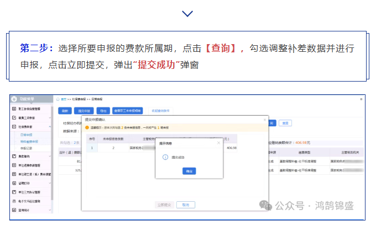This screenshot has width=376, height=226.
Task: Click the 导出 toolbar button
Action: 103,110
